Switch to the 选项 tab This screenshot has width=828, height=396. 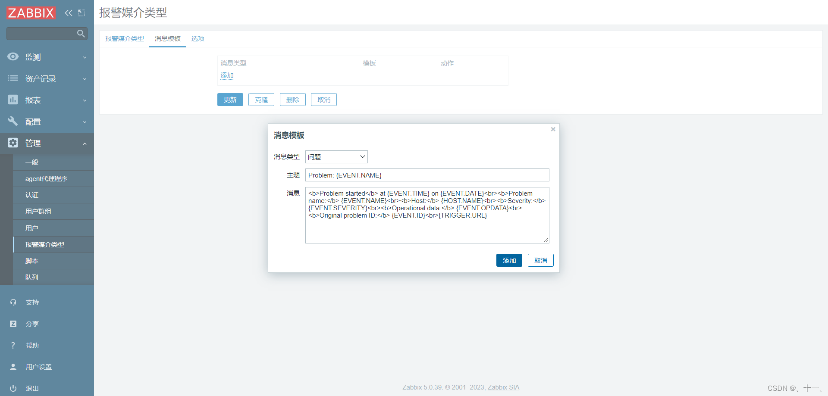click(198, 39)
